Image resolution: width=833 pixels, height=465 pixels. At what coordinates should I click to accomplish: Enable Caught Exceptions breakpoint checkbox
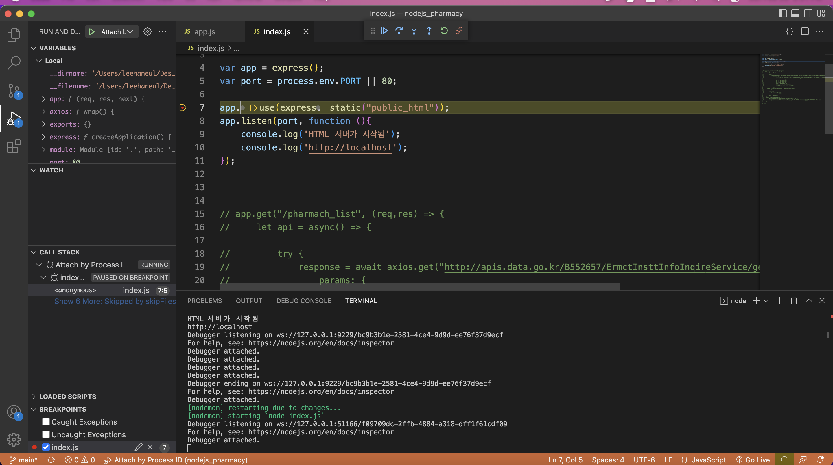[x=46, y=422]
